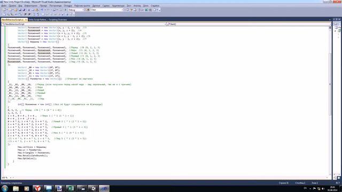The height and width of the screenshot is (192, 342).
Task: Click the Столбец status bar indicator
Action: pyautogui.click(x=300, y=183)
